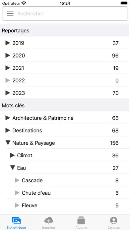Select the Chute d'eau keyword
The width and height of the screenshot is (130, 230).
pyautogui.click(x=36, y=193)
